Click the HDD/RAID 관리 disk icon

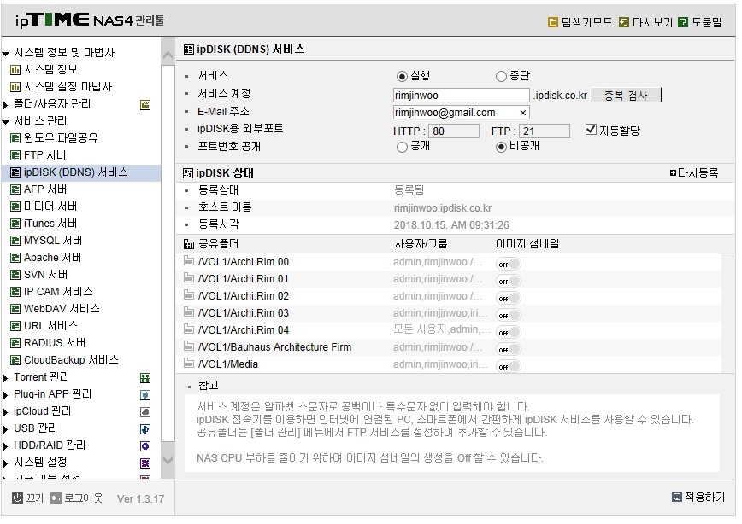click(x=145, y=446)
